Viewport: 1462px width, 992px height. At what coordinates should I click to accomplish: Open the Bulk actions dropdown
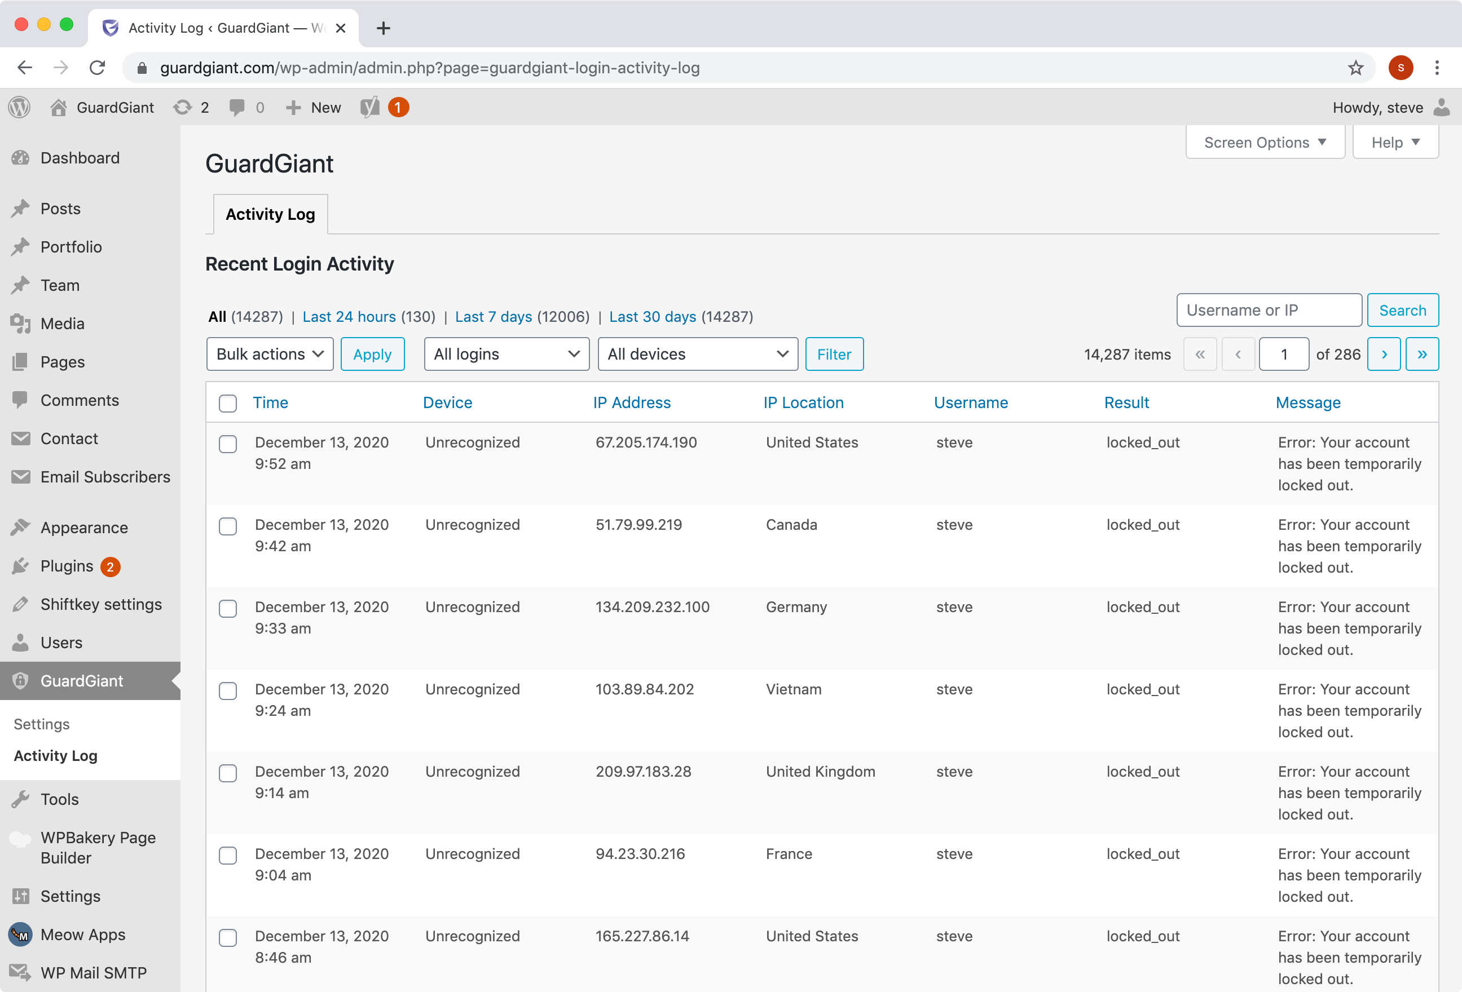270,355
